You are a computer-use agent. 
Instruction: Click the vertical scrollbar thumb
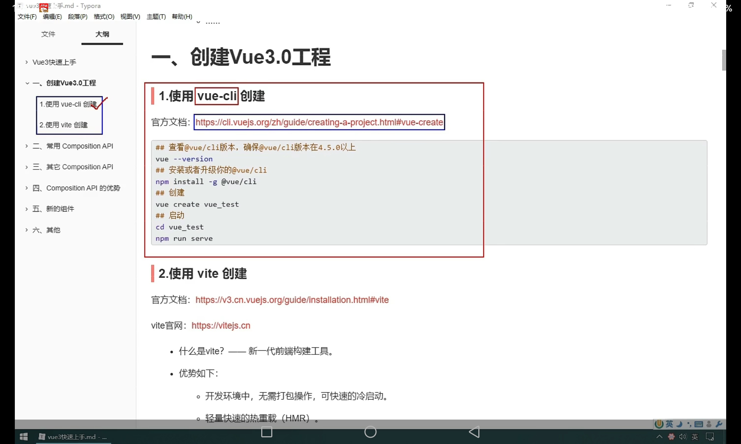(724, 60)
